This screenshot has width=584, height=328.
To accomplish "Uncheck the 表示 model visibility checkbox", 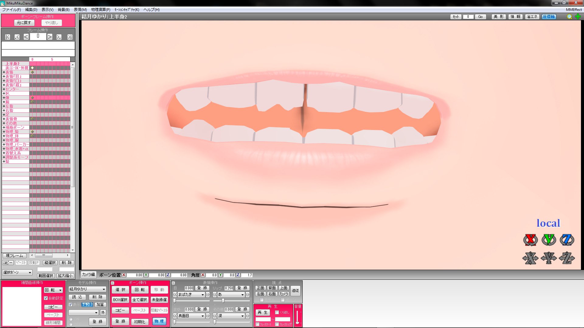I will [x=70, y=304].
